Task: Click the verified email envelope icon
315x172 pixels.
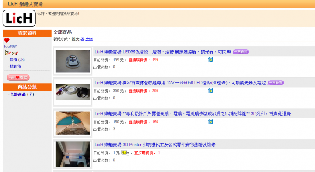Action: (x=15, y=54)
